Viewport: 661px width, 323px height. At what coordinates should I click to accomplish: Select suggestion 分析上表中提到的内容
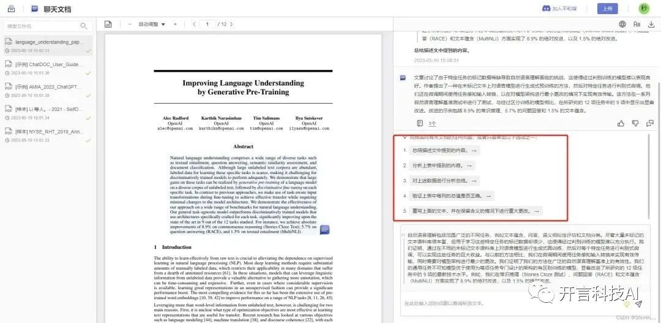click(442, 165)
